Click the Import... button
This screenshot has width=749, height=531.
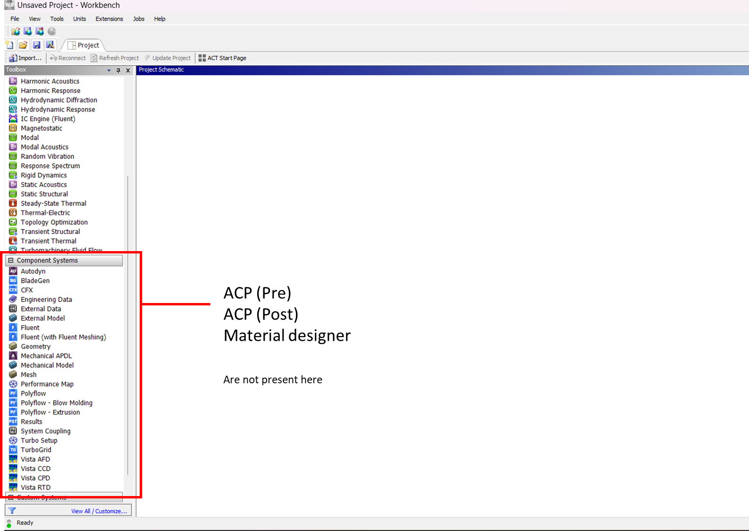click(25, 58)
